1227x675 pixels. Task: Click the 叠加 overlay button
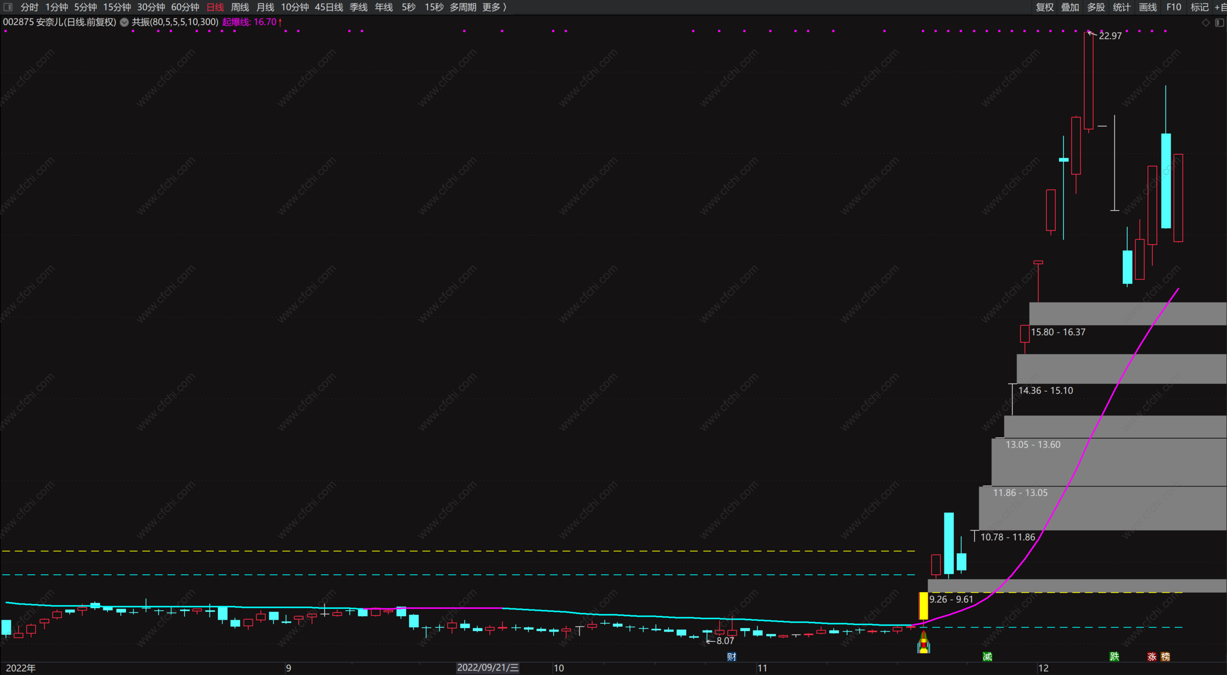(1070, 7)
